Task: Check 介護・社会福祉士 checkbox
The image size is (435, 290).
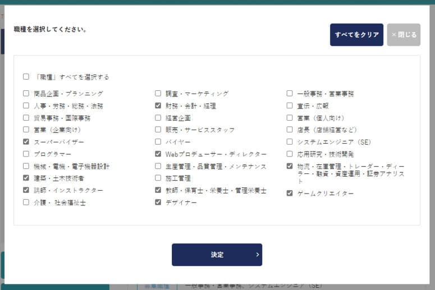Action: 26,202
